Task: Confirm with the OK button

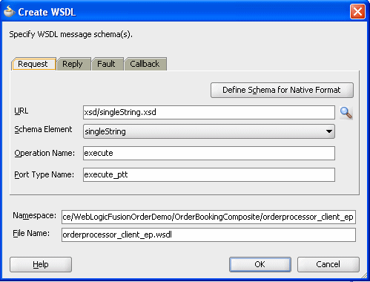Action: (x=260, y=264)
